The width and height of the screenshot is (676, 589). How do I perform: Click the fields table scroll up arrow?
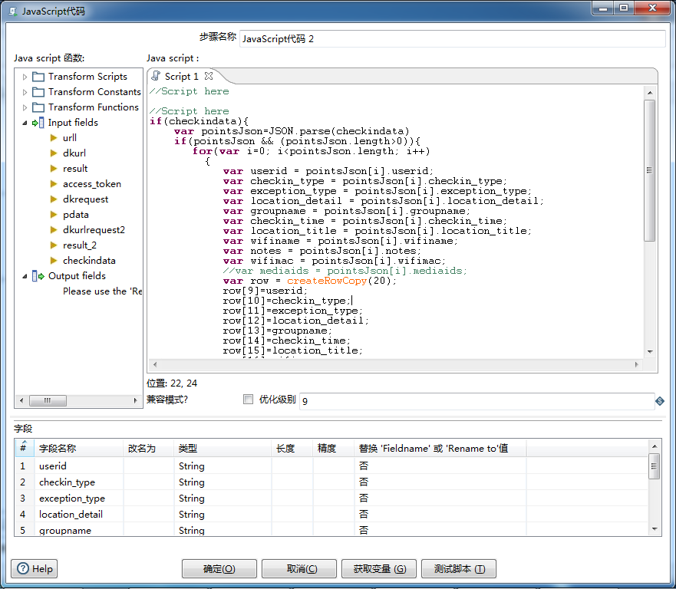(x=655, y=446)
